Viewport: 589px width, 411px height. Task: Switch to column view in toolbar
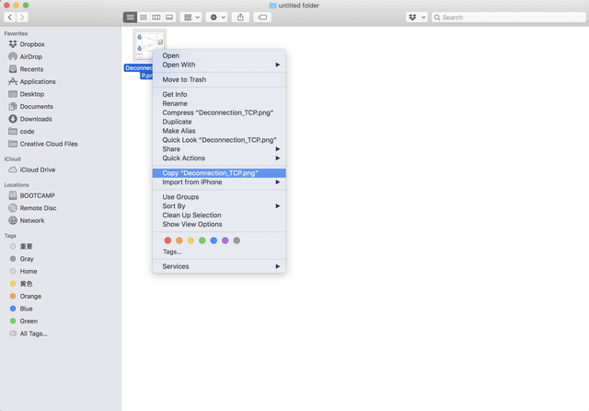pyautogui.click(x=156, y=18)
